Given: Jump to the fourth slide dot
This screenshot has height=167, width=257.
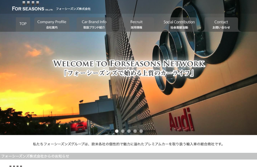Looking at the screenshot, I should click(x=135, y=131).
